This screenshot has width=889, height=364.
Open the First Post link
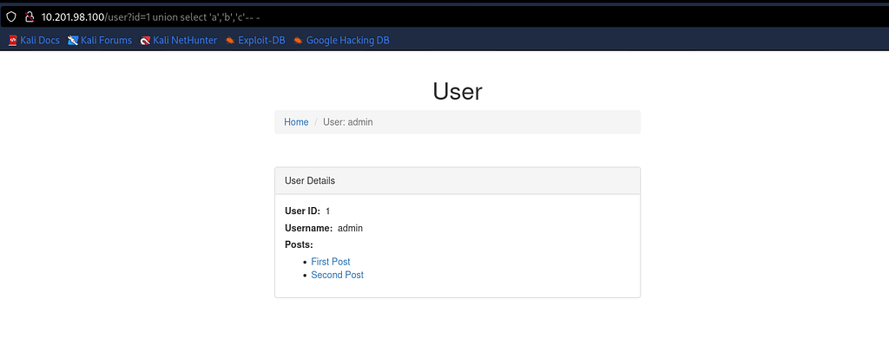point(331,261)
